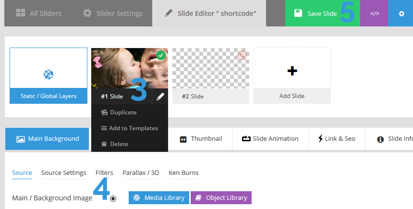This screenshot has width=413, height=209.
Task: Click the red disabled icon on #2 Slide
Action: 242,55
